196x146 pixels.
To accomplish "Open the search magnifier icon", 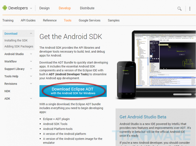I will pos(179,9).
